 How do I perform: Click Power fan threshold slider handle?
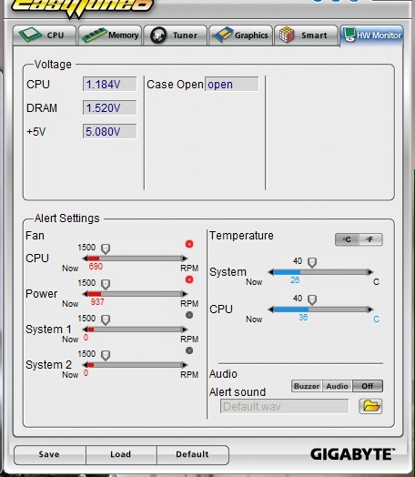click(x=106, y=284)
